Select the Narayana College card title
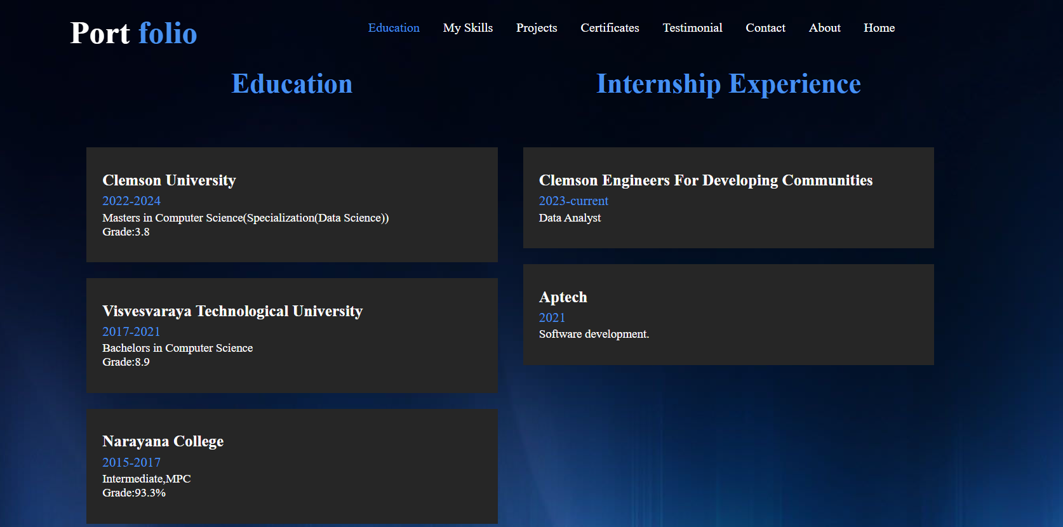Viewport: 1063px width, 527px height. coord(163,441)
